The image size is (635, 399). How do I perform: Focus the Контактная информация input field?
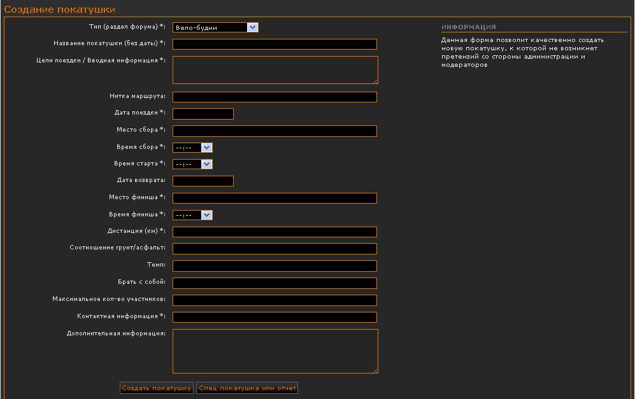click(x=275, y=317)
